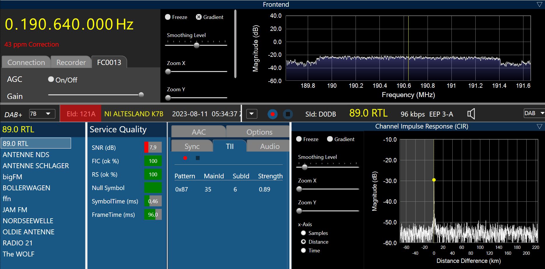Adjust the Gain slider handle
This screenshot has width=545, height=269.
pos(141,95)
